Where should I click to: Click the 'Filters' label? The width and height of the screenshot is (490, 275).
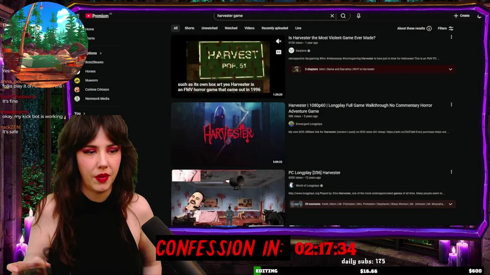(442, 28)
